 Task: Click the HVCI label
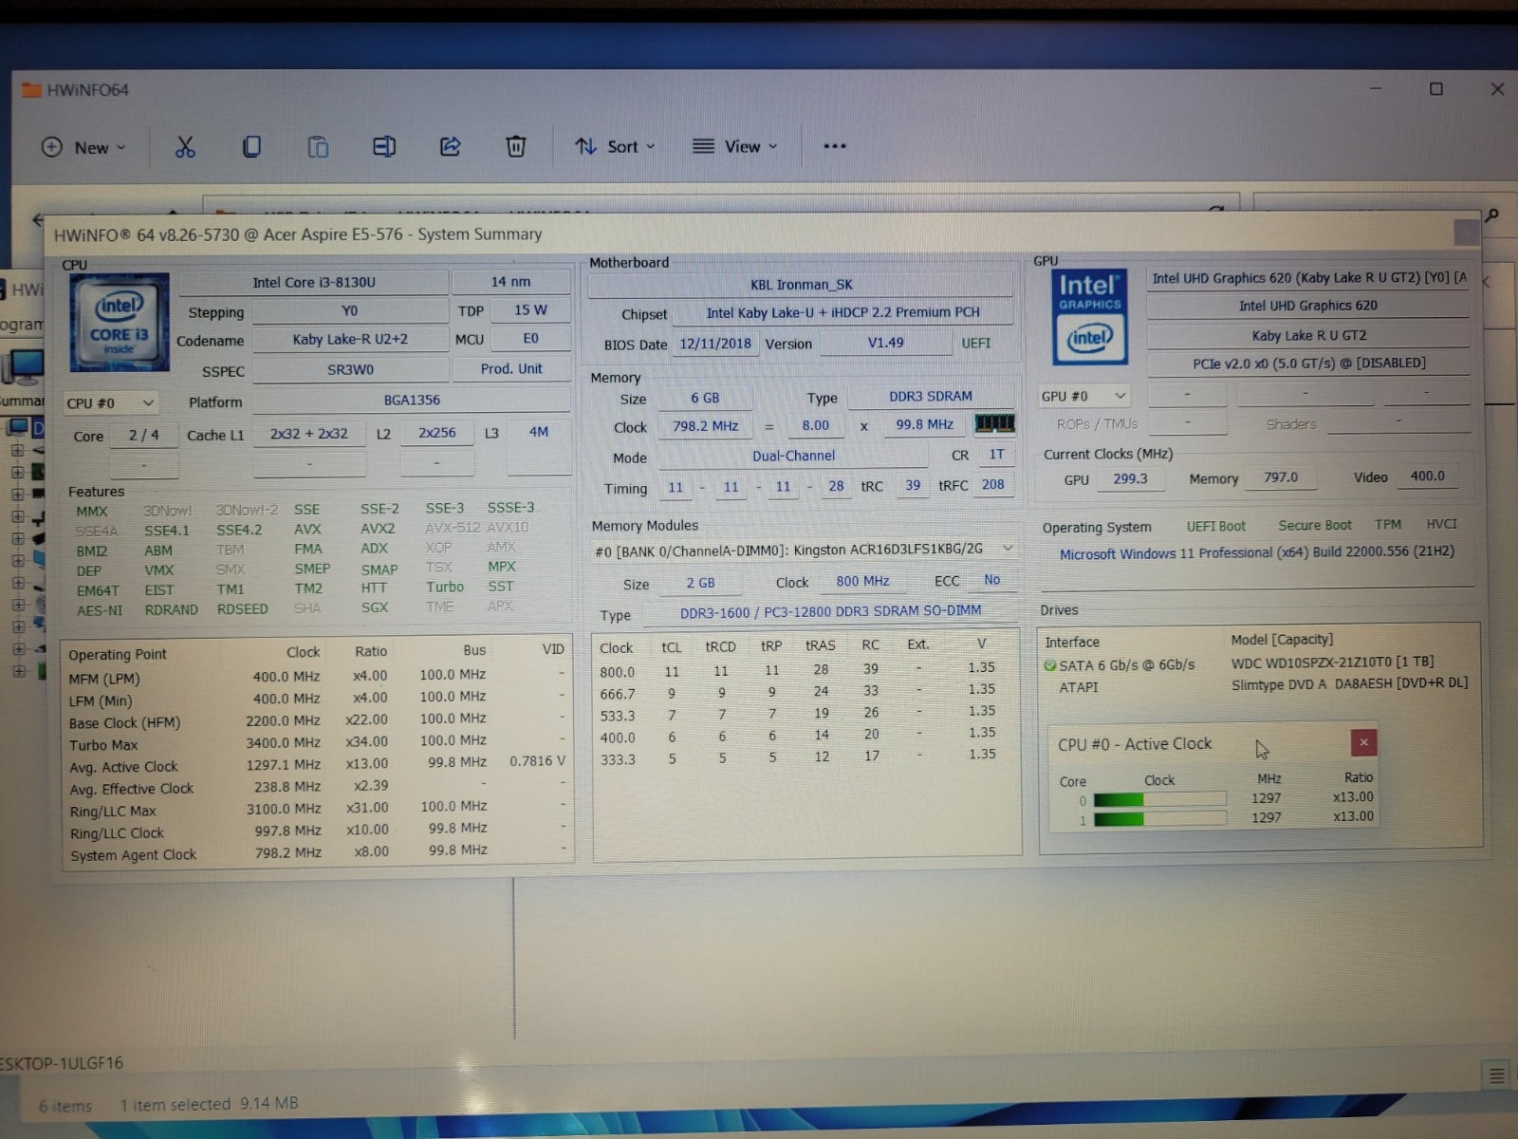click(1441, 524)
